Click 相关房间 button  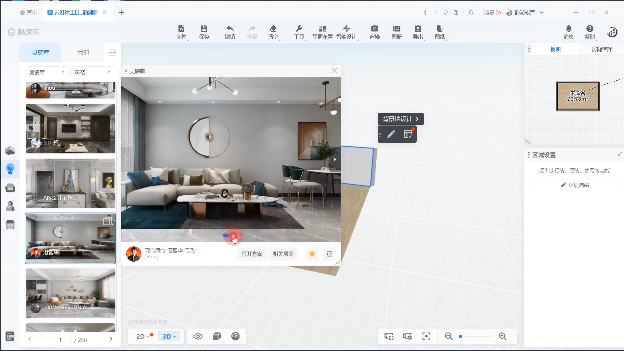[x=283, y=254]
